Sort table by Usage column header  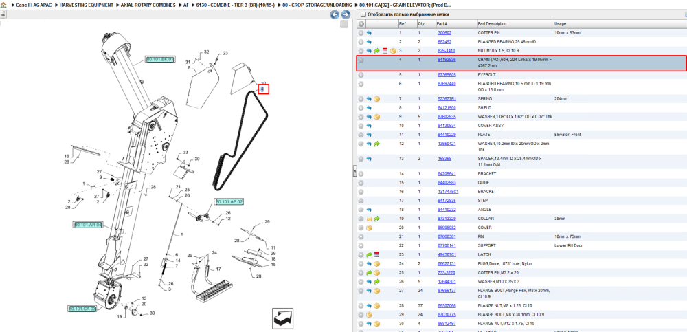[560, 23]
